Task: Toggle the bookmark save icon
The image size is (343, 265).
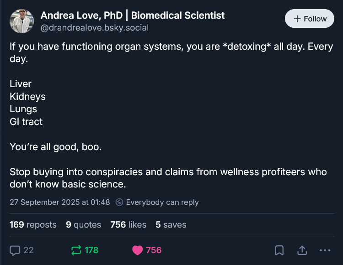Action: click(279, 250)
